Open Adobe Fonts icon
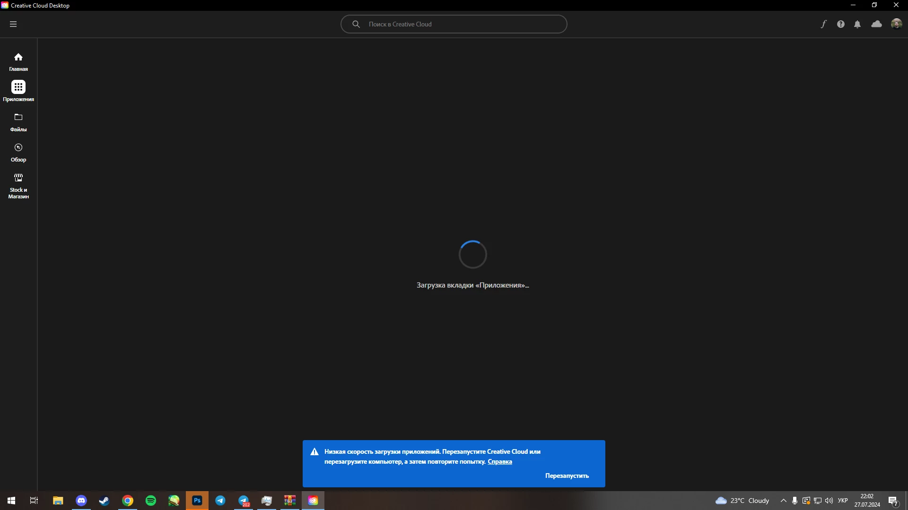This screenshot has width=908, height=510. coord(823,24)
